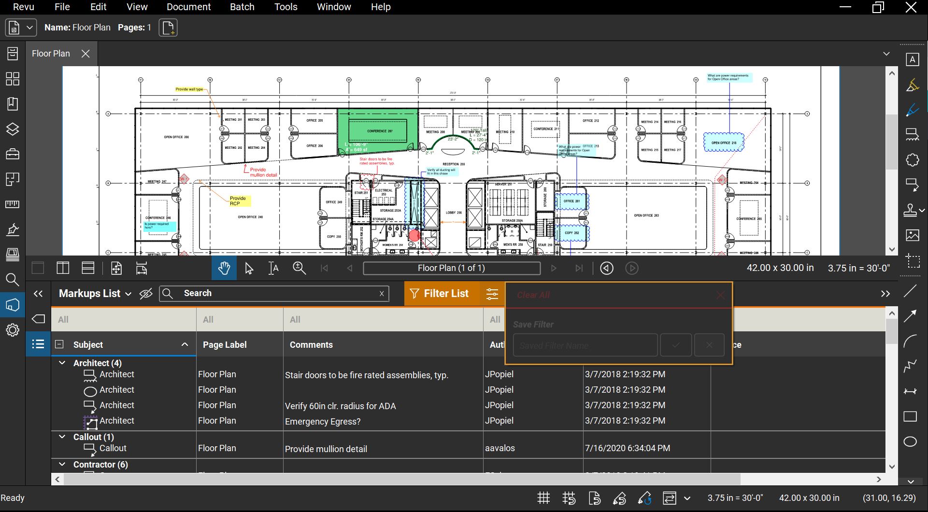Viewport: 928px width, 512px height.
Task: Check the select-all checkbox in Subject column
Action: point(60,344)
